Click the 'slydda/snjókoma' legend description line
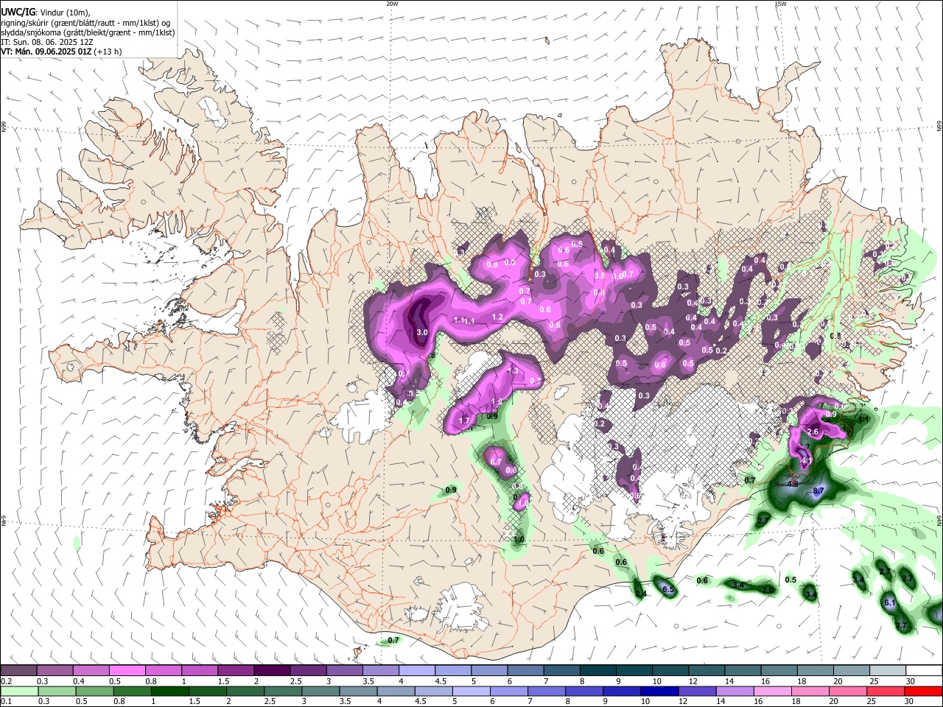 click(x=88, y=32)
